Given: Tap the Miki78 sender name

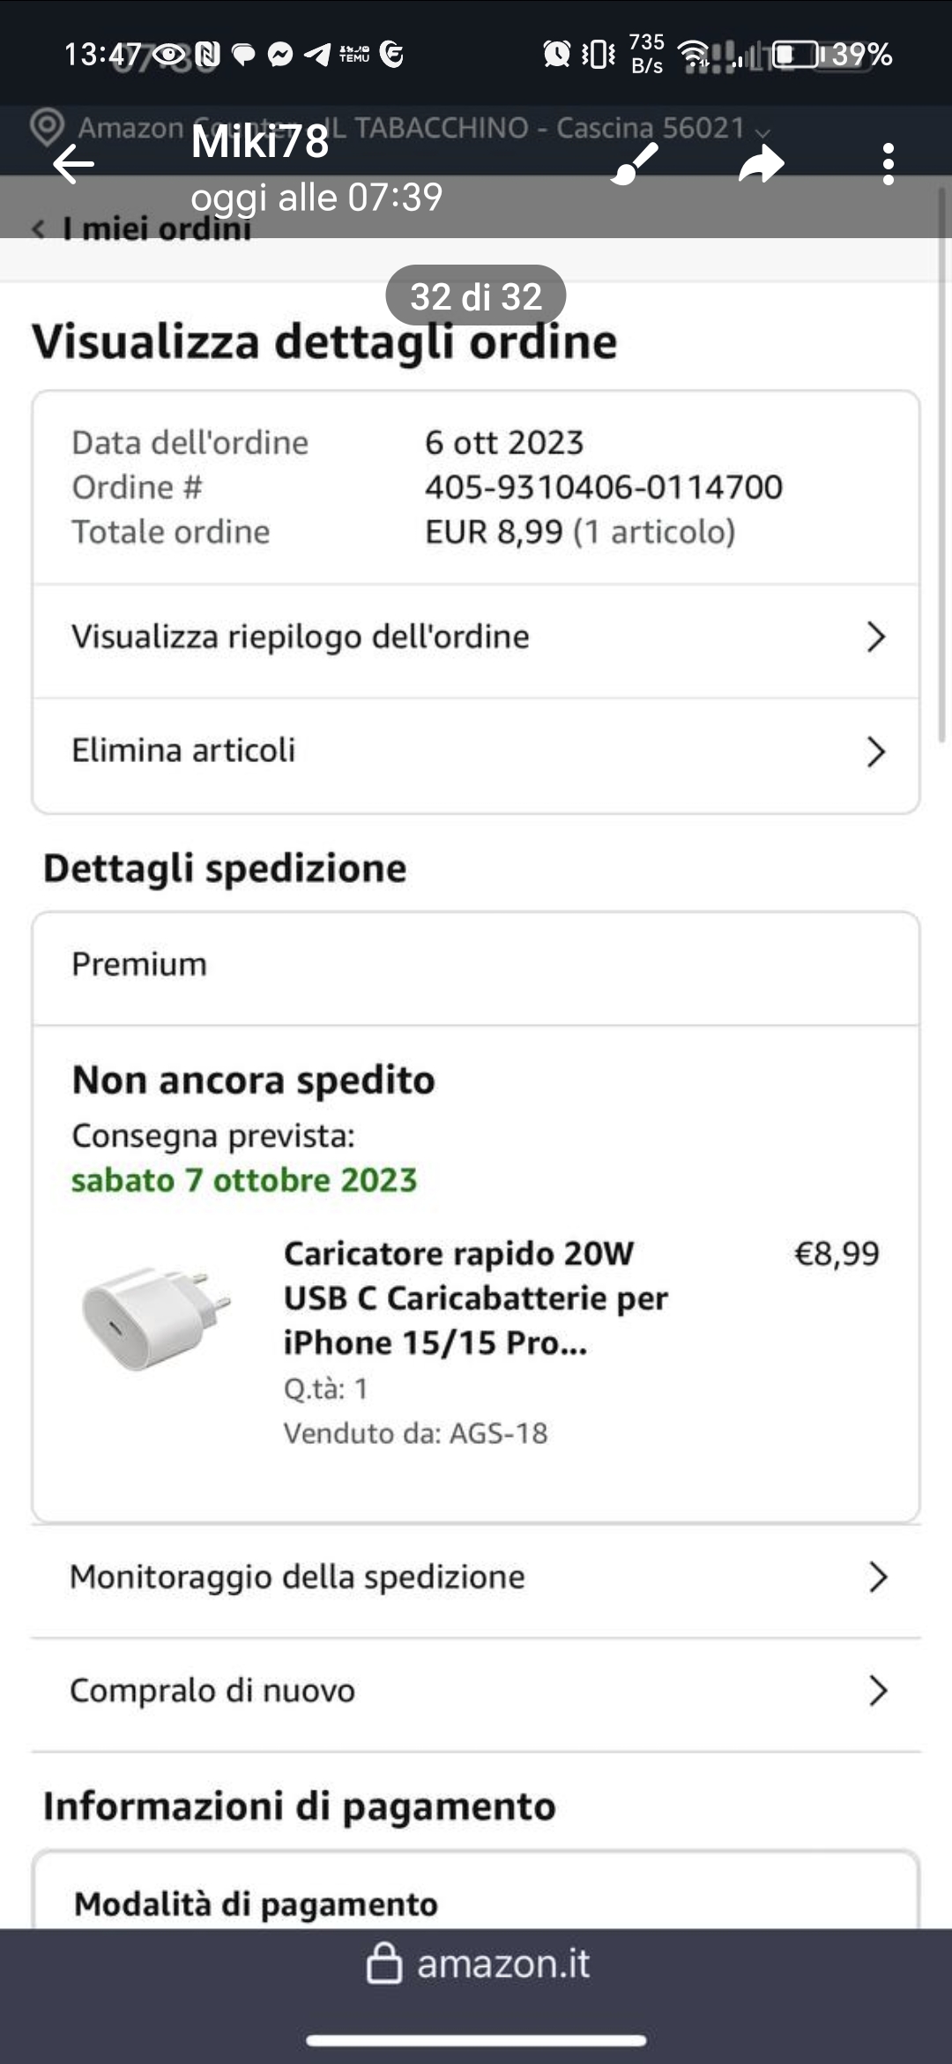Looking at the screenshot, I should point(260,141).
